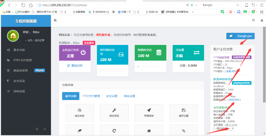Click the green gamepad extension icon

(245, 12)
